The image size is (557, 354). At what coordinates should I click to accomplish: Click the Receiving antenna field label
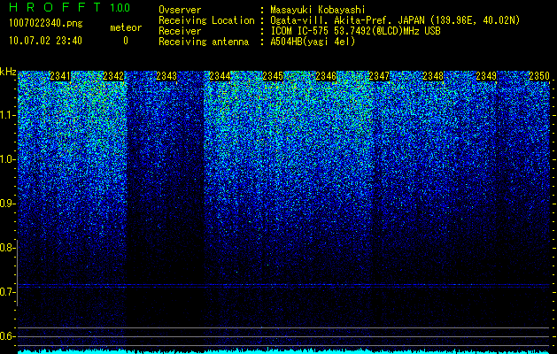204,42
